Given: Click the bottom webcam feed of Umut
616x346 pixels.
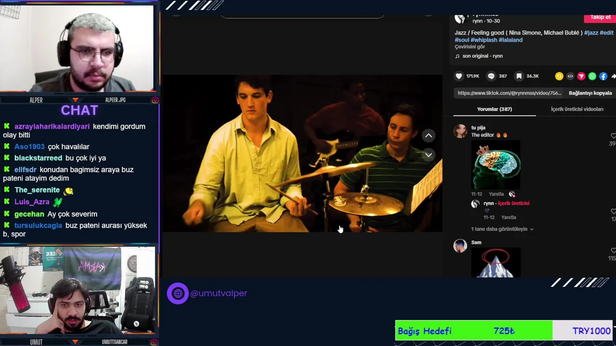Looking at the screenshot, I should [x=77, y=290].
